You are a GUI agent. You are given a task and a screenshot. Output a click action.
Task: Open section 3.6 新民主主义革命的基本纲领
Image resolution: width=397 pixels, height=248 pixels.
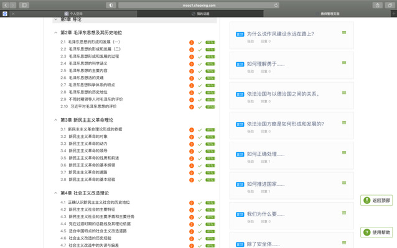[x=88, y=165]
